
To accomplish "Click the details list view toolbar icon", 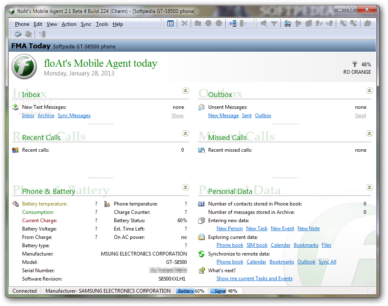I will pos(170,24).
